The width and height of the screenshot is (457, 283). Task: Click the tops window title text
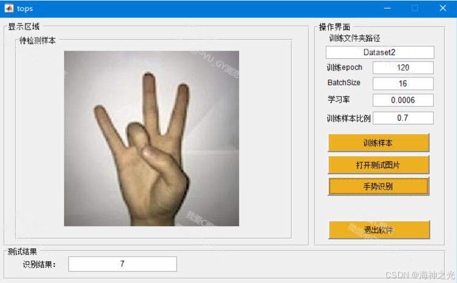(25, 9)
